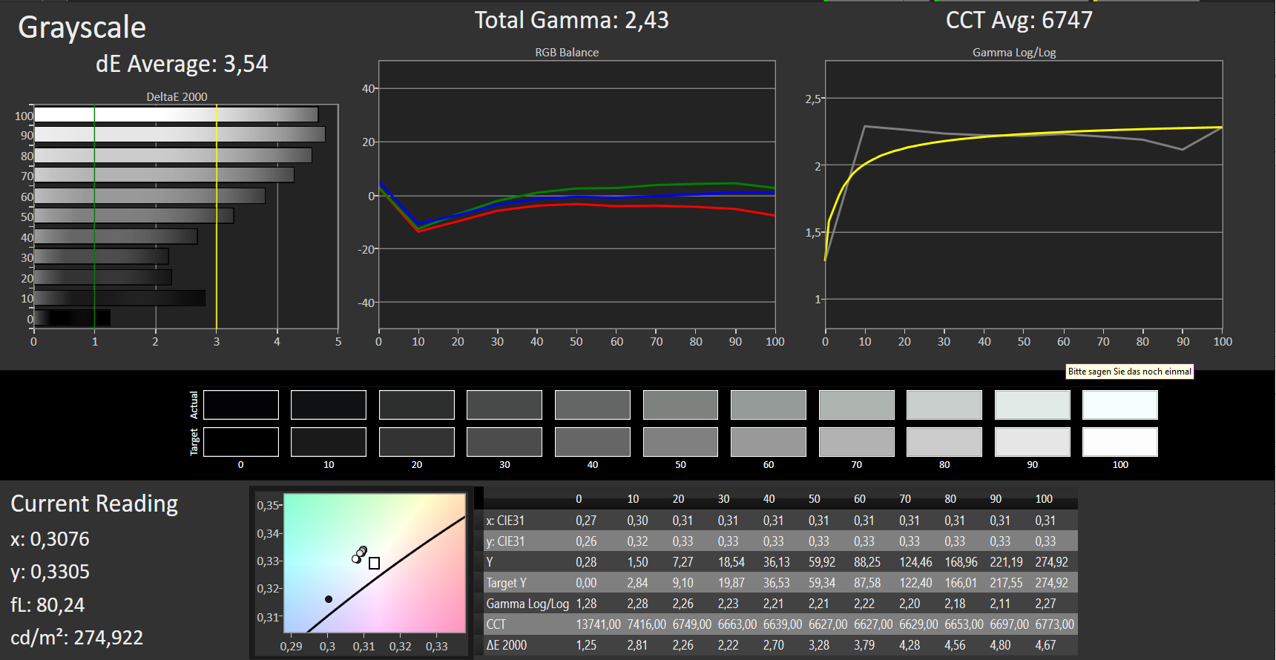The height and width of the screenshot is (660, 1276).
Task: Click the Y value 221,19 in the table
Action: [1006, 562]
